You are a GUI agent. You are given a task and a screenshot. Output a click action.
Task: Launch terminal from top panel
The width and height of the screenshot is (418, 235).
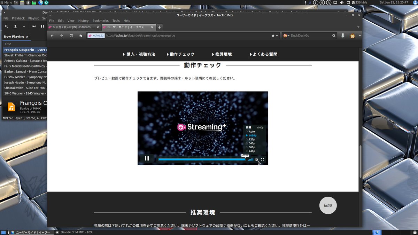click(x=16, y=2)
